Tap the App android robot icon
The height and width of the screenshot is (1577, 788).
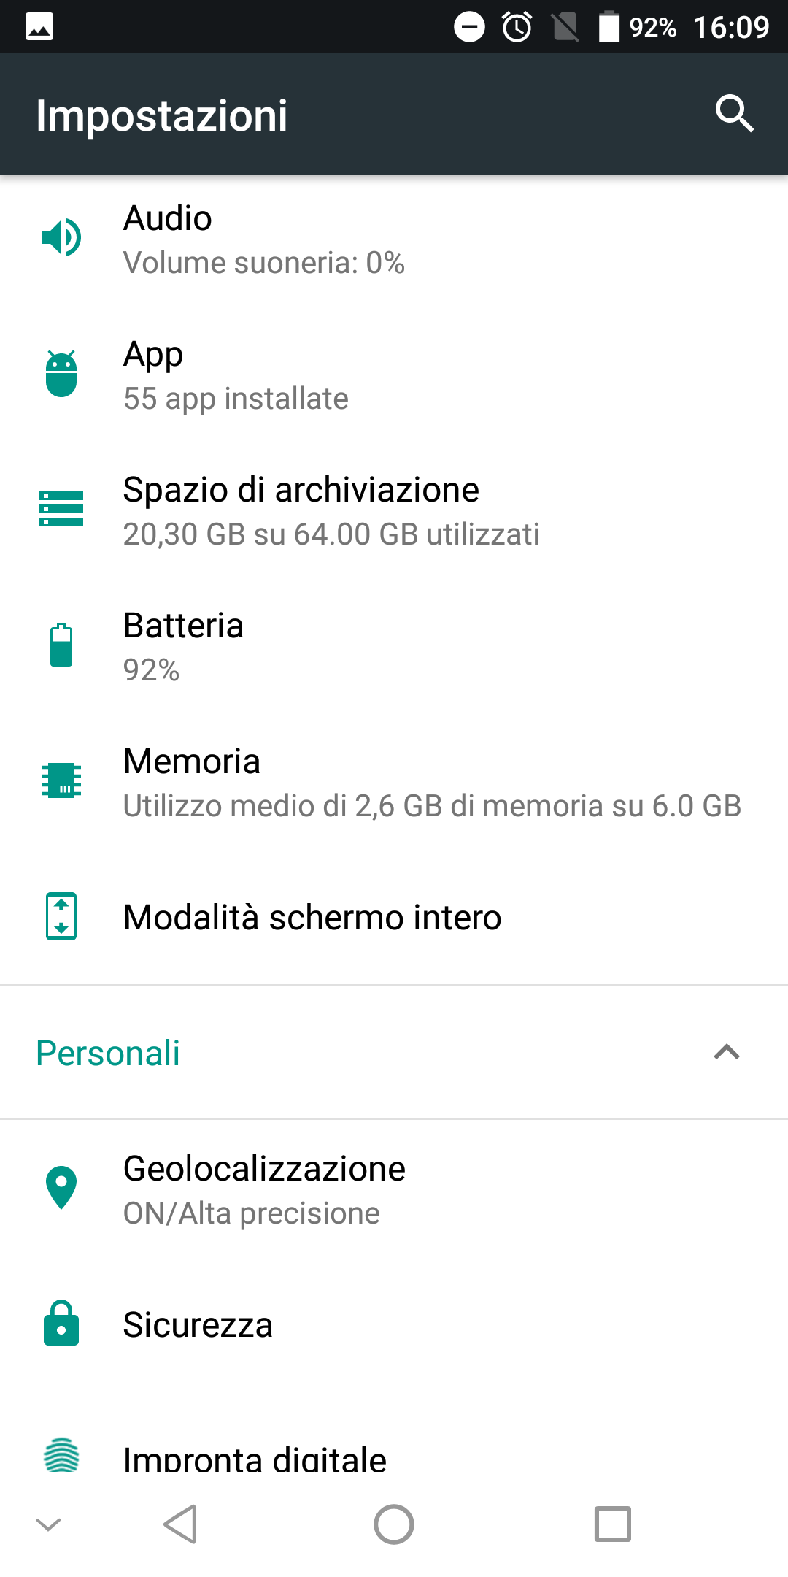click(61, 373)
